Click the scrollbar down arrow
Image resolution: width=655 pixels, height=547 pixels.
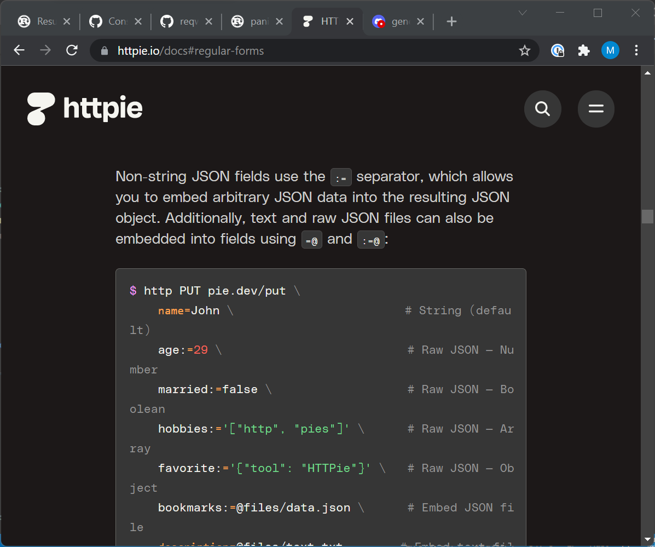click(647, 539)
